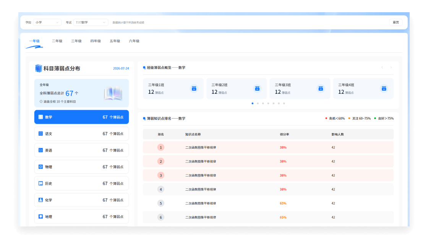Click the 三年级4班 card icon
Viewport: 428px width, 244px height.
384,88
